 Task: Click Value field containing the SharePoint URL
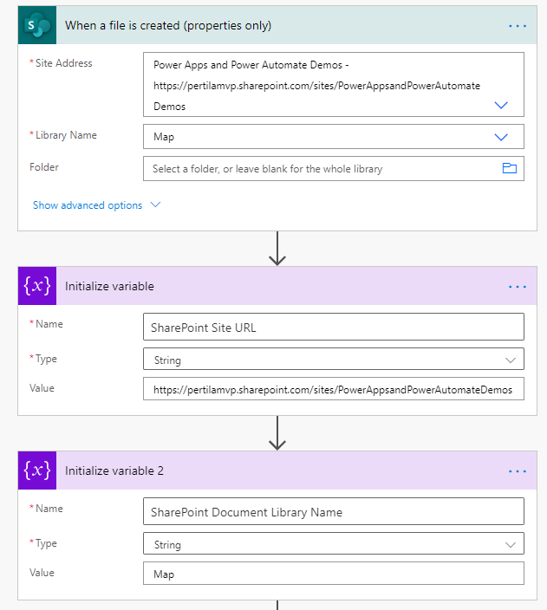coord(333,390)
